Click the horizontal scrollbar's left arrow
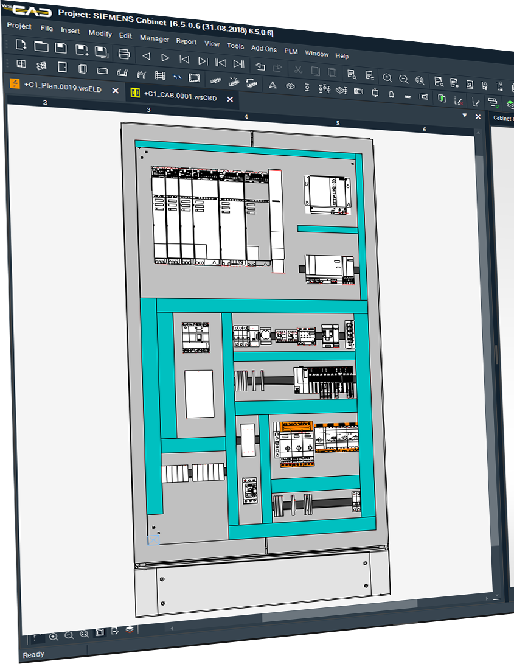 click(172, 628)
